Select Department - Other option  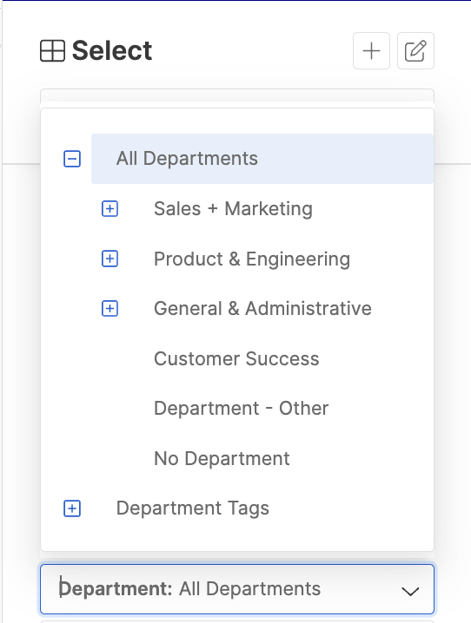pyautogui.click(x=241, y=408)
